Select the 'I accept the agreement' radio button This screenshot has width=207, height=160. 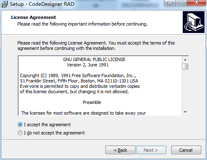click(x=20, y=125)
